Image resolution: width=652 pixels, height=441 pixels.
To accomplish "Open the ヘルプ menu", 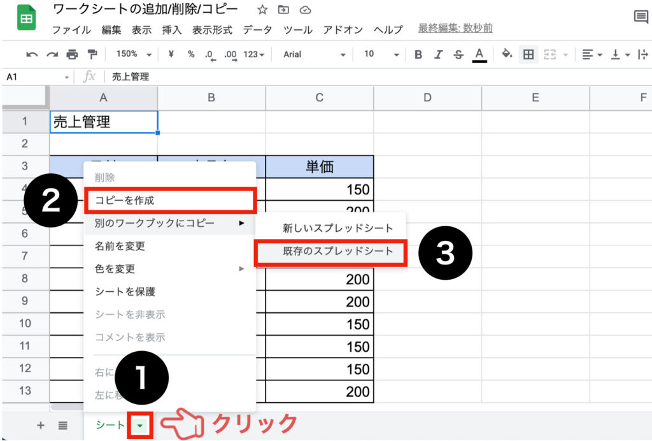I will pos(388,29).
